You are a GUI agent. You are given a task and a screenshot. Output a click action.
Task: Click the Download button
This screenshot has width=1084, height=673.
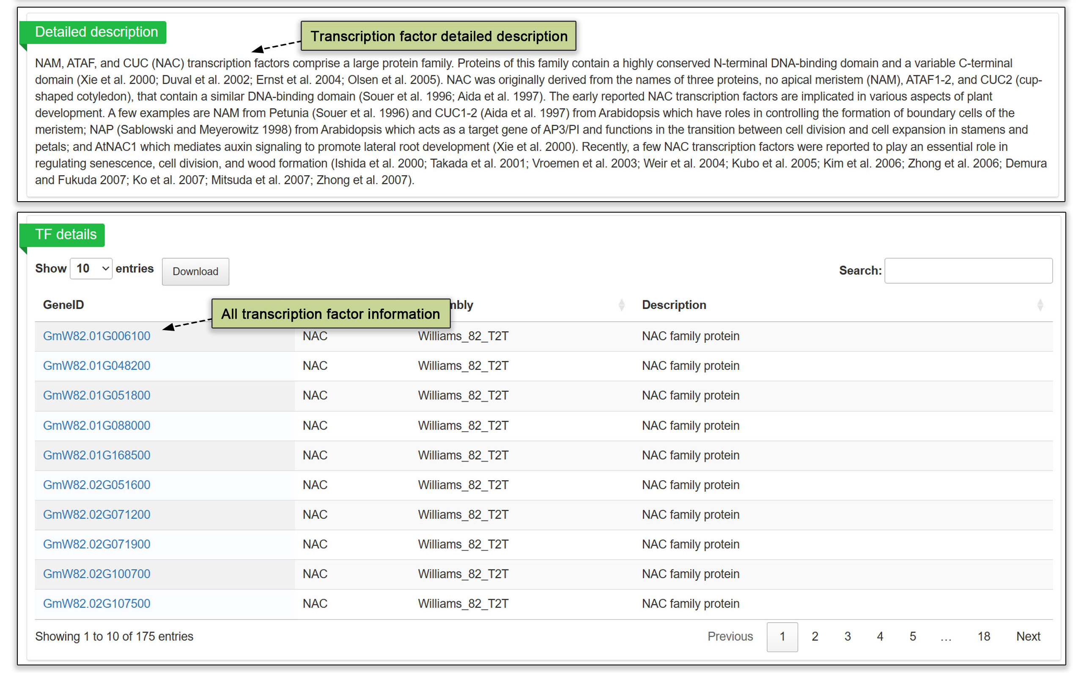click(x=195, y=271)
